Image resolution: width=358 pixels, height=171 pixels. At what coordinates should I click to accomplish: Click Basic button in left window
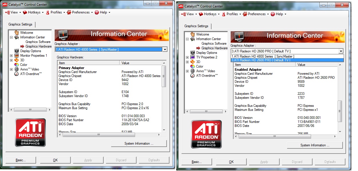click(21, 160)
